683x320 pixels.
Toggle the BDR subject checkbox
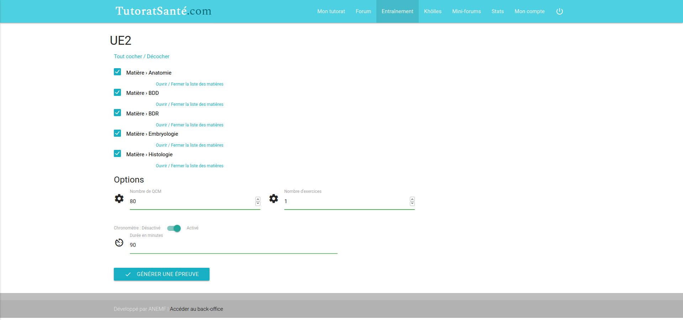(117, 113)
